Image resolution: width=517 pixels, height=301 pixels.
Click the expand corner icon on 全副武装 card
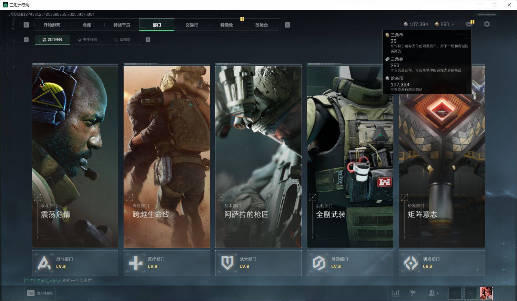coord(313,197)
